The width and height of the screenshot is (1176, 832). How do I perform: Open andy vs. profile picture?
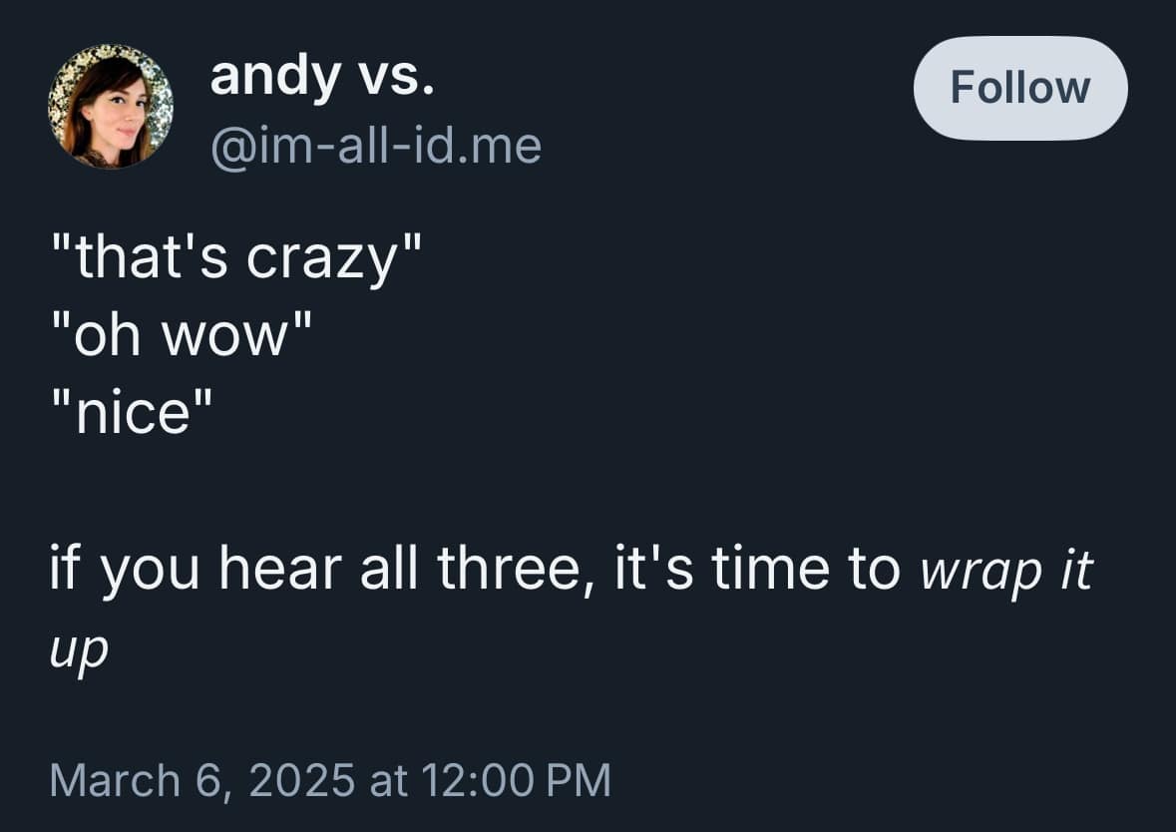click(x=111, y=107)
